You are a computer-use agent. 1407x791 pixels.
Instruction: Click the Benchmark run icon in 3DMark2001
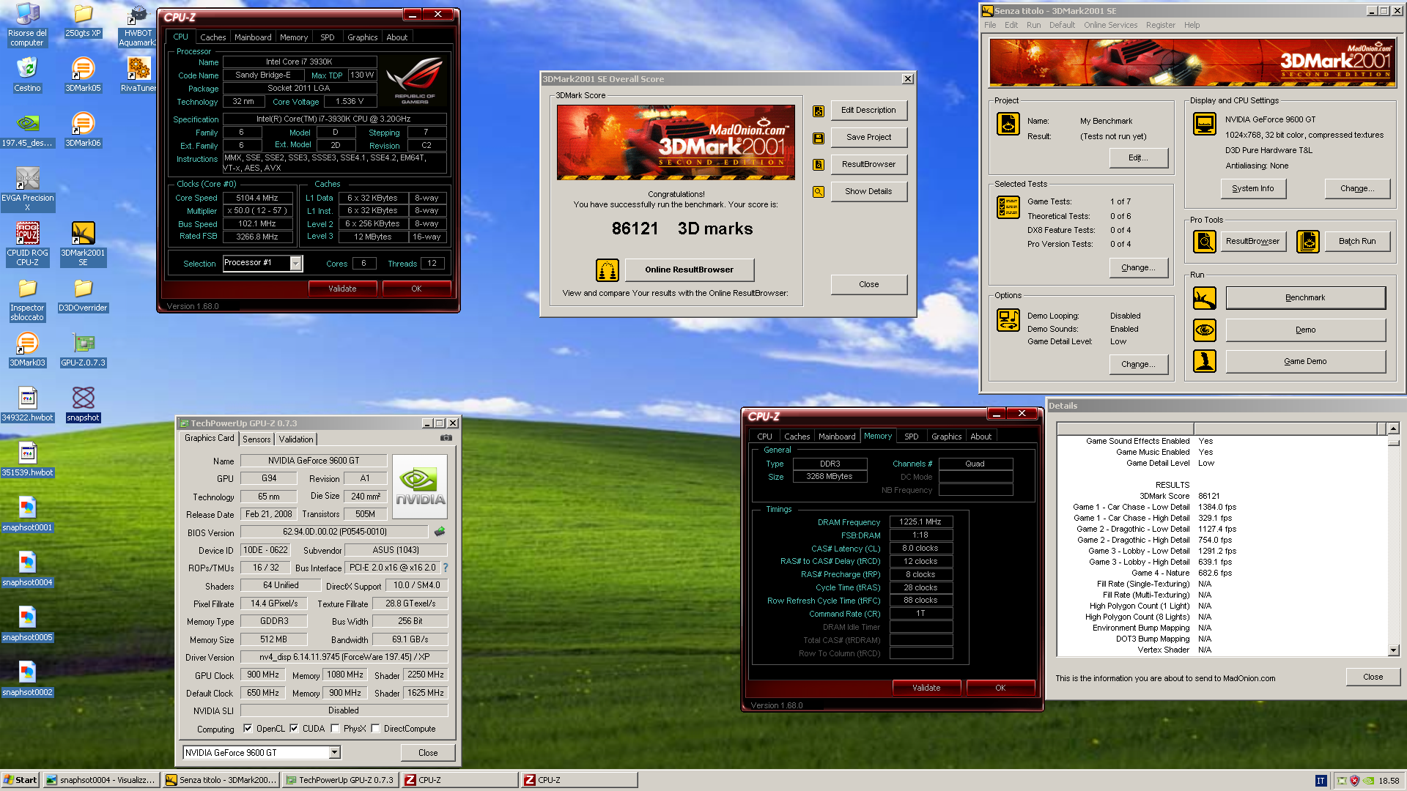pos(1205,298)
